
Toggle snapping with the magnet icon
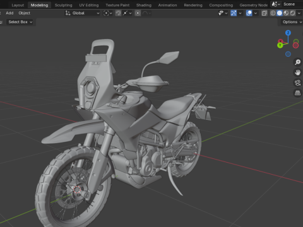tap(118, 13)
